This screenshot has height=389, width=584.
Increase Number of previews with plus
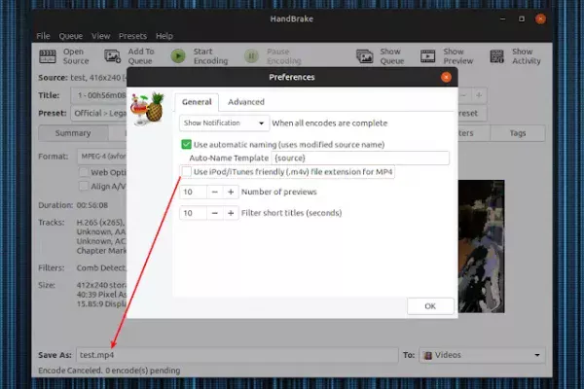coord(231,192)
